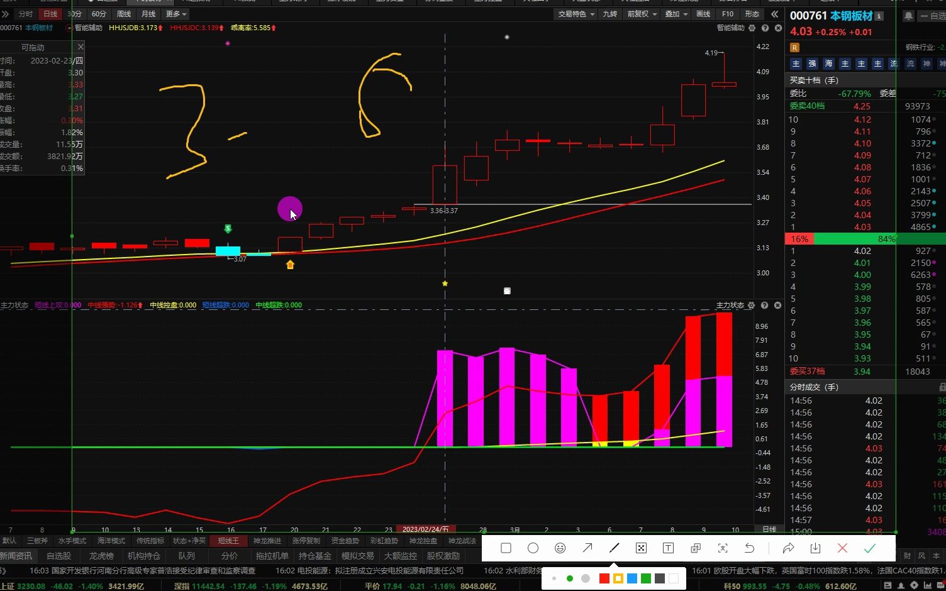
Task: Click the translate tool in screenshot toolbar
Action: [696, 548]
